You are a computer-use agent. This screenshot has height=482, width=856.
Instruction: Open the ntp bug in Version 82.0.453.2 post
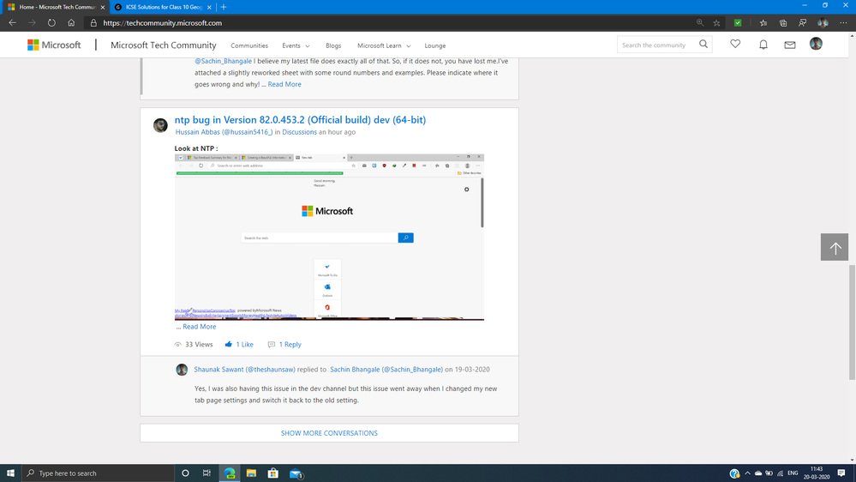300,120
